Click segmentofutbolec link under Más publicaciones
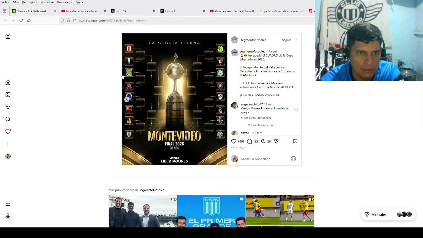Screen dimensions: 423x238 coord(152,190)
